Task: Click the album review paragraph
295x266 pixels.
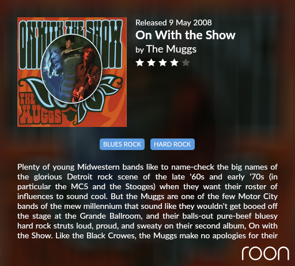Action: 147,201
